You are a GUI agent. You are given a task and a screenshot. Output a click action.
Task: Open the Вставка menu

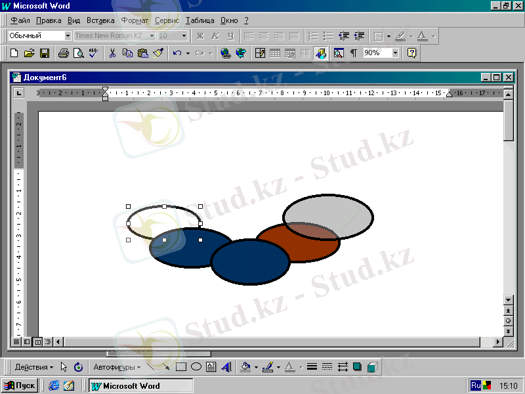(100, 20)
